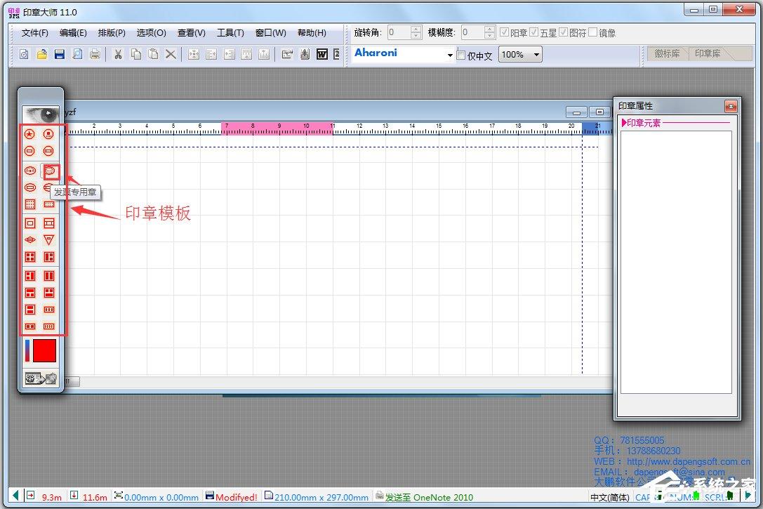Screen dimensions: 763x509
Task: Open a file with the yellow folder icon
Action: coord(42,54)
